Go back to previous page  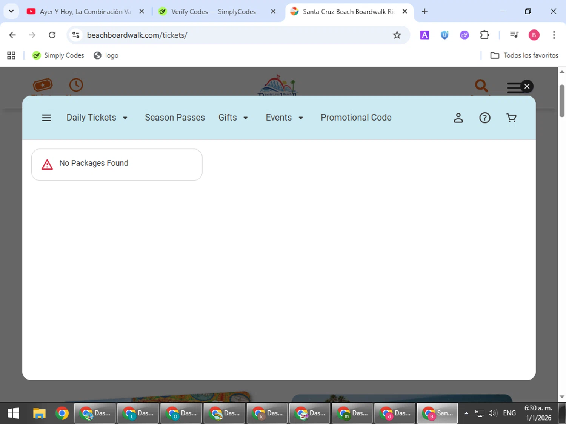[12, 35]
